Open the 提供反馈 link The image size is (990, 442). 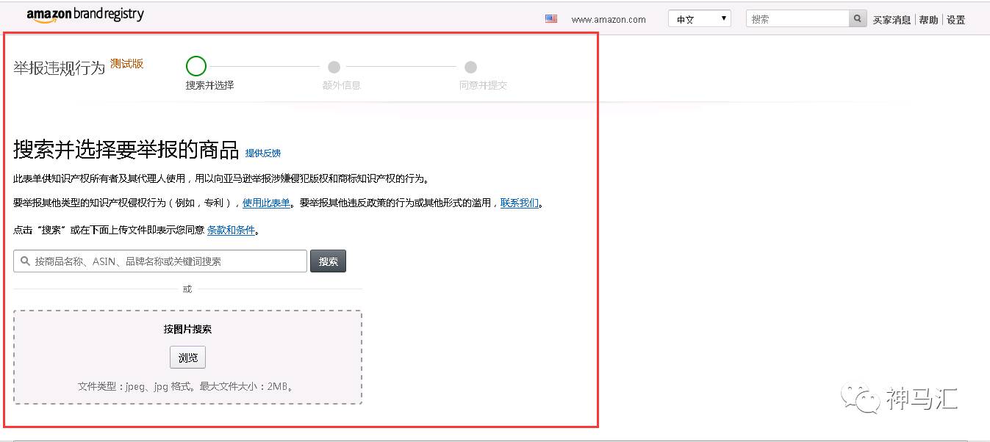coord(263,153)
